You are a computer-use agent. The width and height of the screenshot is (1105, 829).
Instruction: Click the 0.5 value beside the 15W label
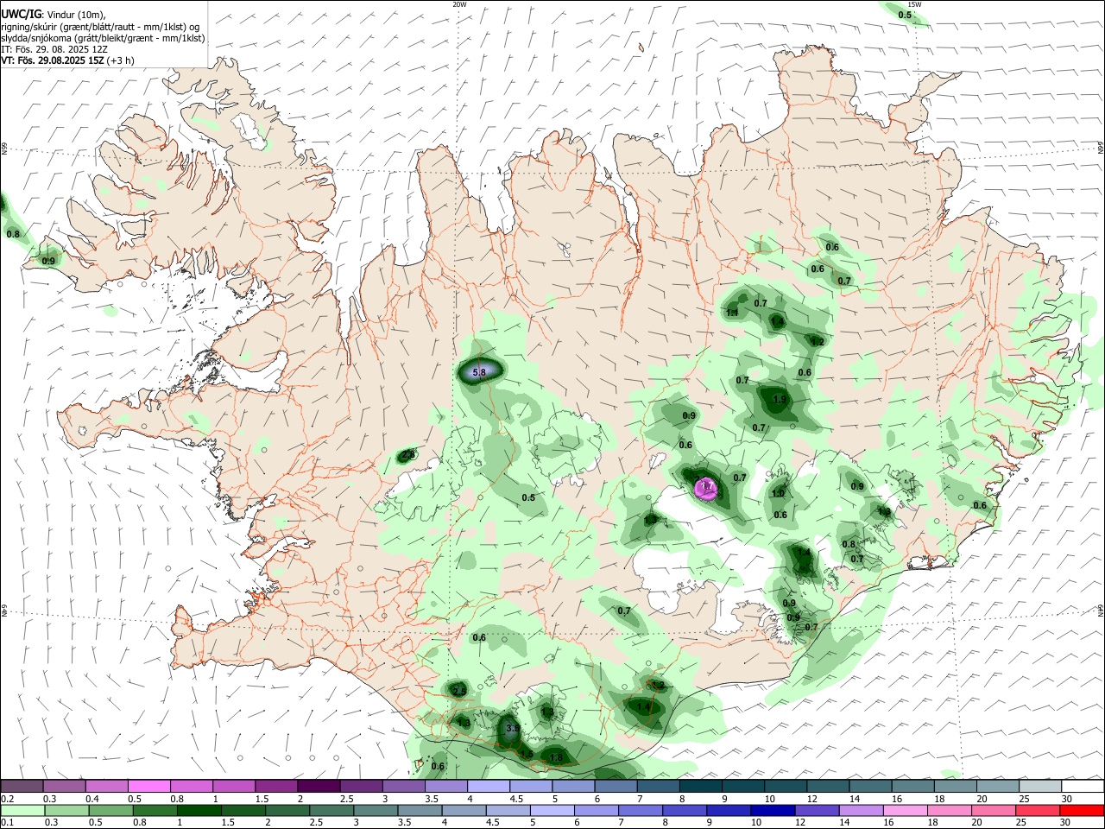click(905, 15)
